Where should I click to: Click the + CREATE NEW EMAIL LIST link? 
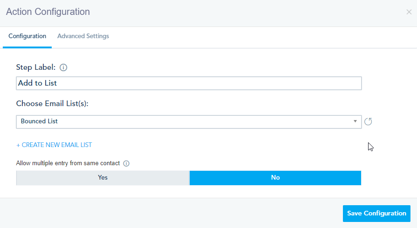tap(54, 145)
